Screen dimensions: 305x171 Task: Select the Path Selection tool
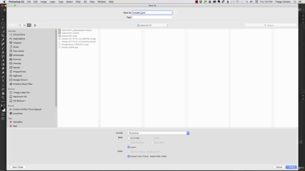click(3, 85)
